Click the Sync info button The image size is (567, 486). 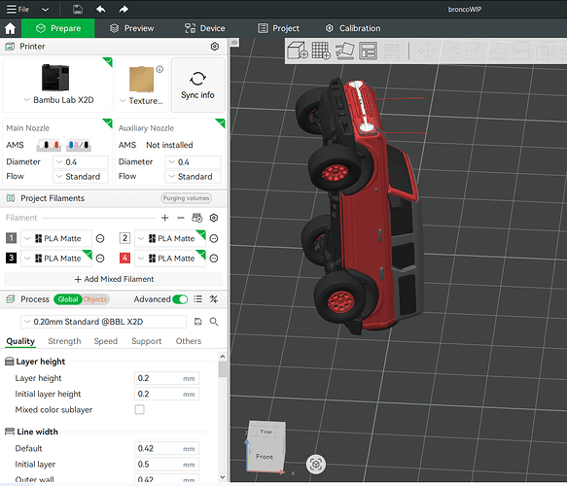197,86
